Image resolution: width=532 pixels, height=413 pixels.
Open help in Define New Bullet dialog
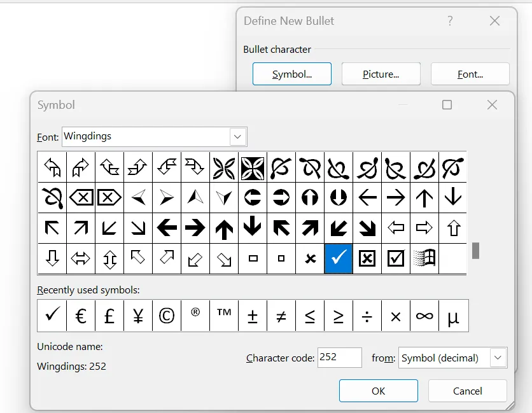click(x=450, y=21)
